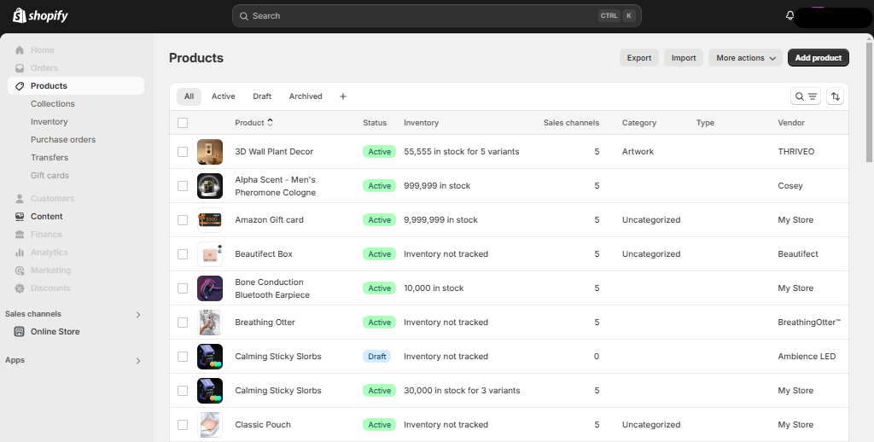Click the Analytics bar chart icon

tap(20, 252)
